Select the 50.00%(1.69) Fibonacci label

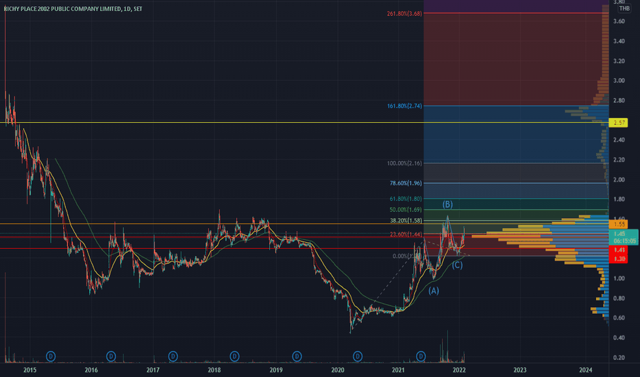coord(406,210)
